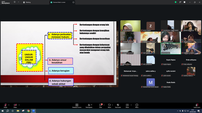Open Breakout rooms from the toolbar
The width and height of the screenshot is (202, 113).
tap(77, 106)
